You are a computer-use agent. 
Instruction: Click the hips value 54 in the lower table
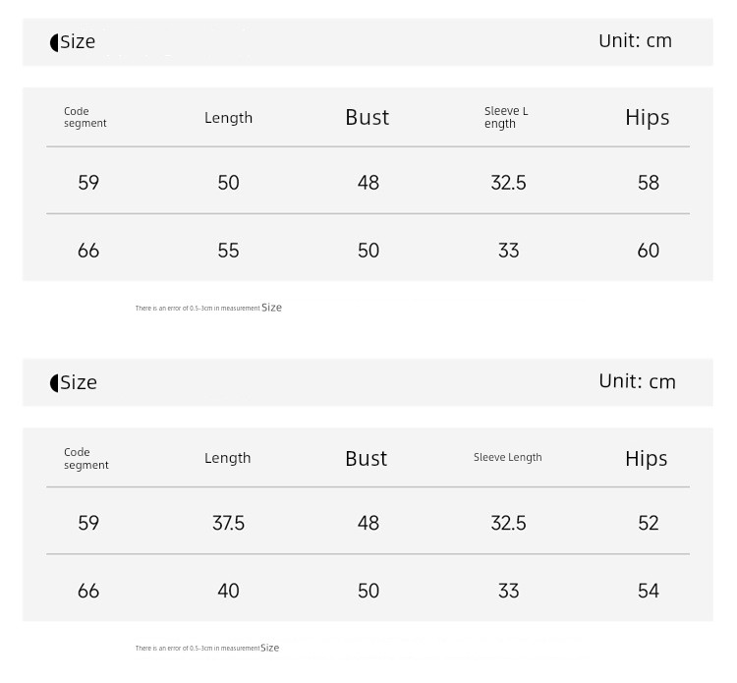(649, 591)
